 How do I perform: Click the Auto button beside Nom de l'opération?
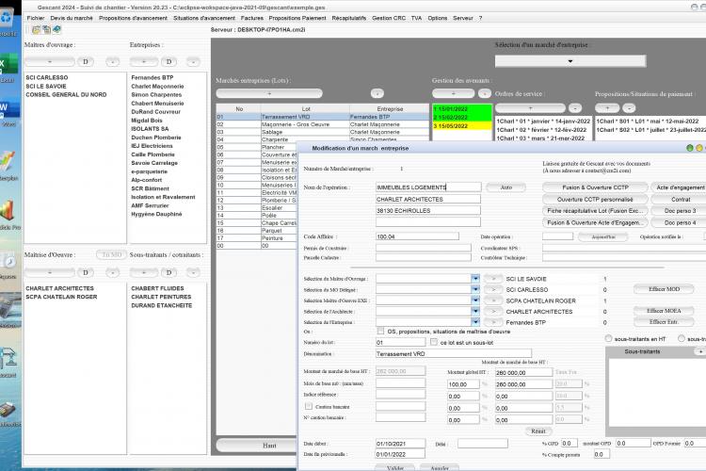[506, 187]
